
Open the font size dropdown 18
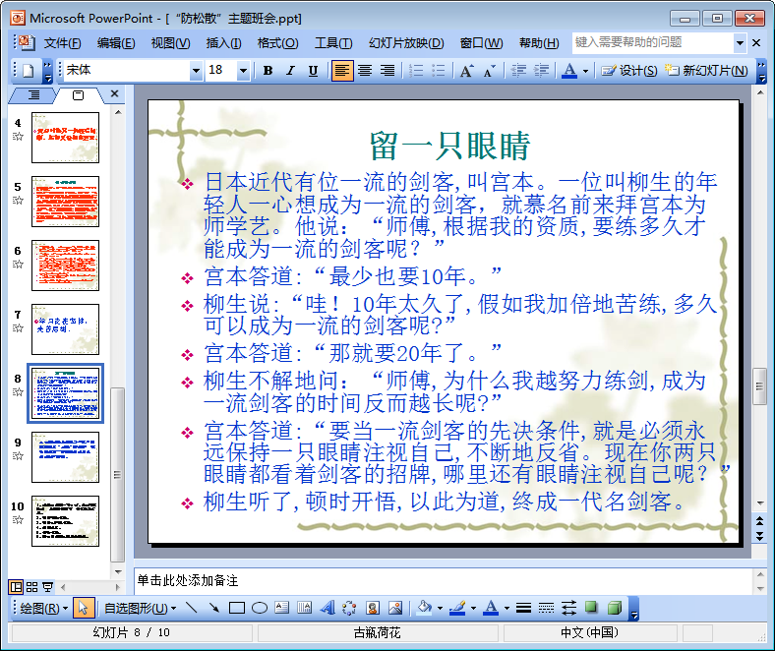click(243, 71)
